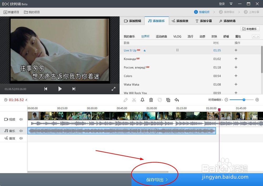Image resolution: width=263 pixels, height=186 pixels.
Task: Select the World Cup (世界杯) music category
Action: click(x=145, y=36)
